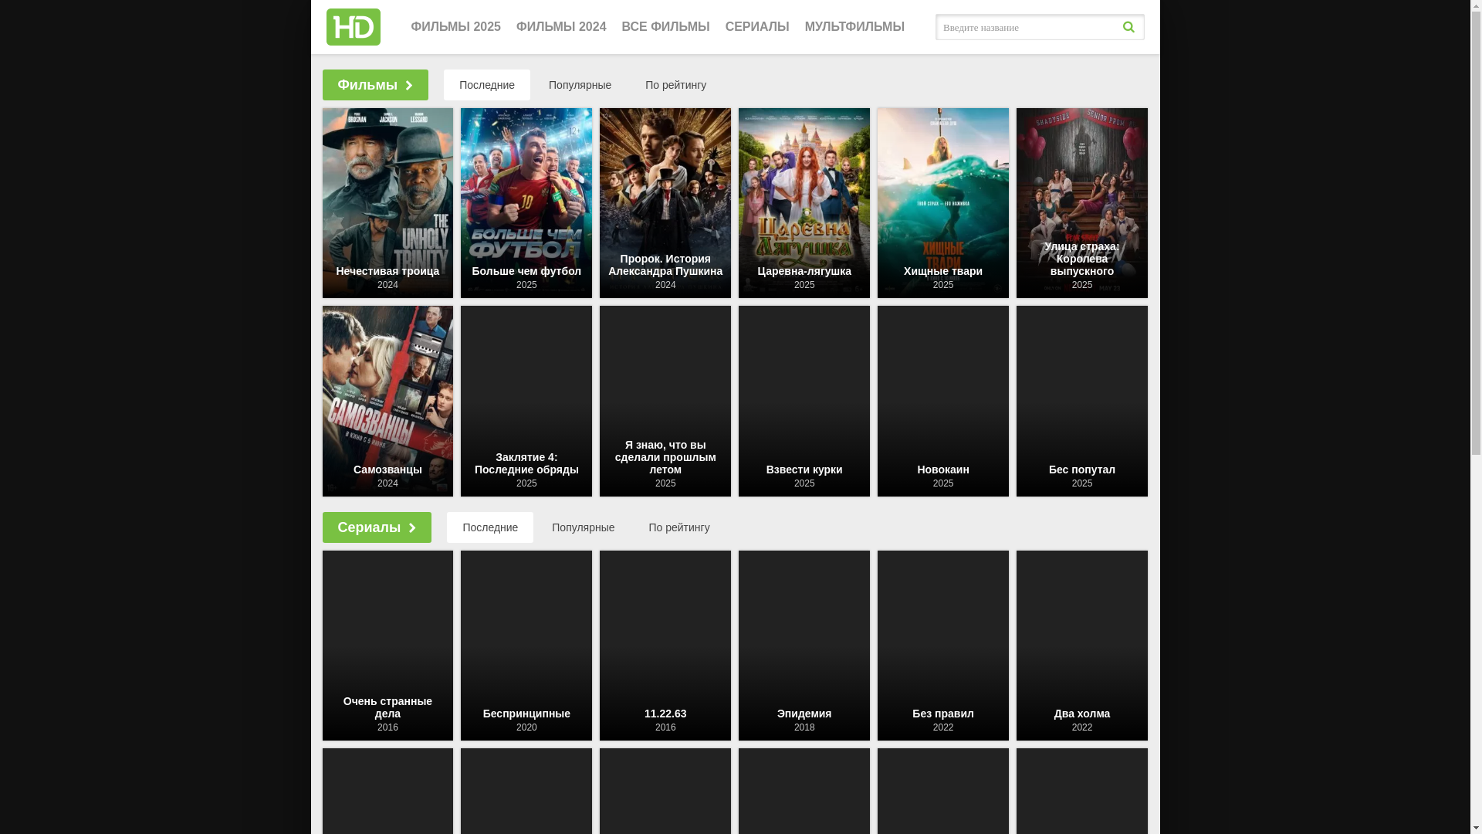Open the Нечестивая троица movie poster
Image resolution: width=1482 pixels, height=834 pixels.
click(387, 203)
